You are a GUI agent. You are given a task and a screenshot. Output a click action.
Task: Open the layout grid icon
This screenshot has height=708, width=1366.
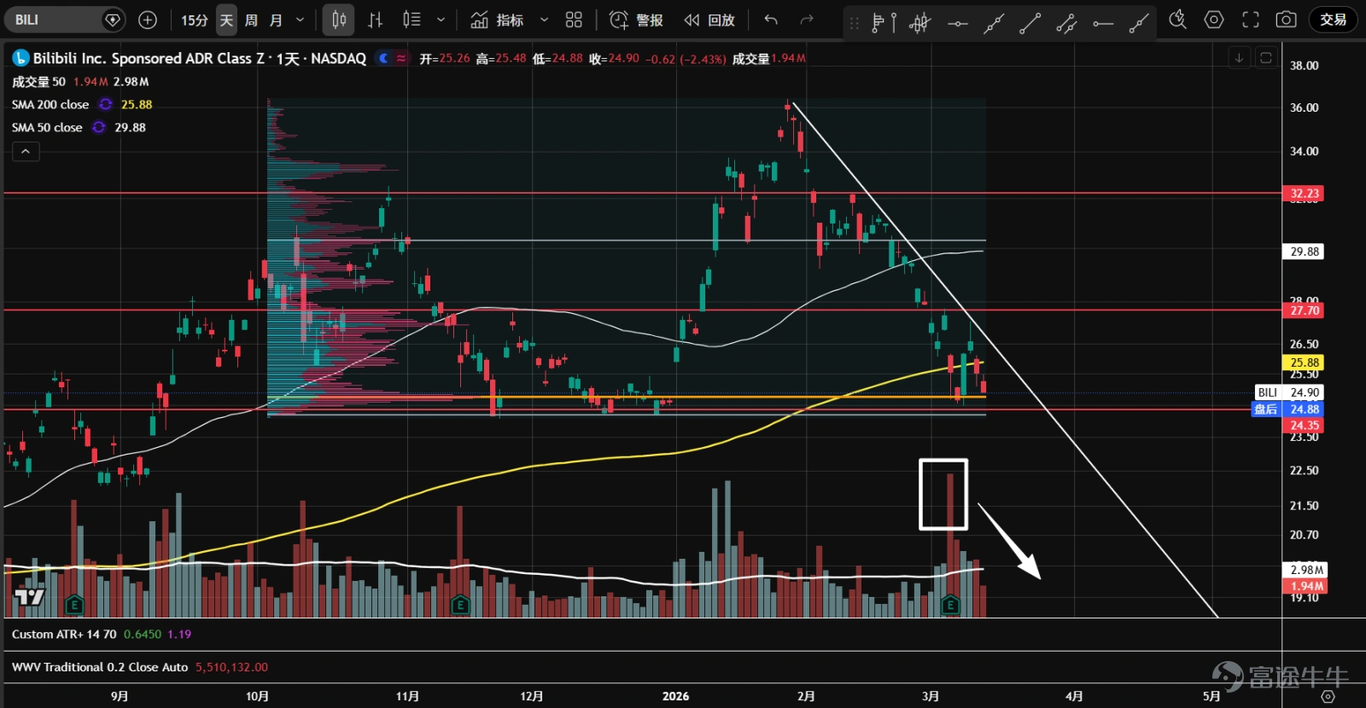574,20
